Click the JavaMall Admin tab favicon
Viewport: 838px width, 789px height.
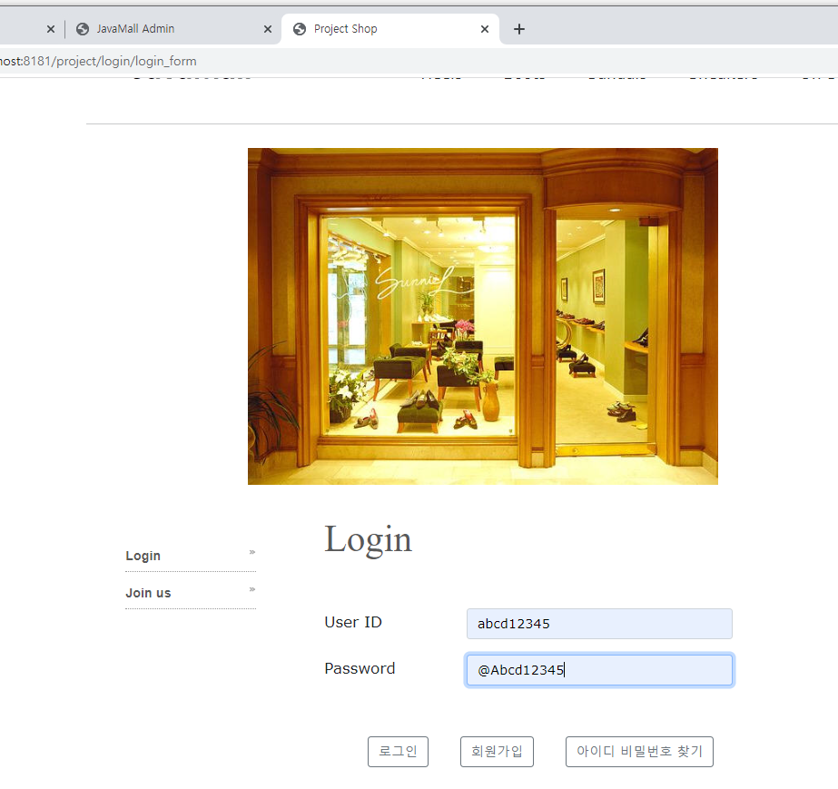[x=82, y=28]
